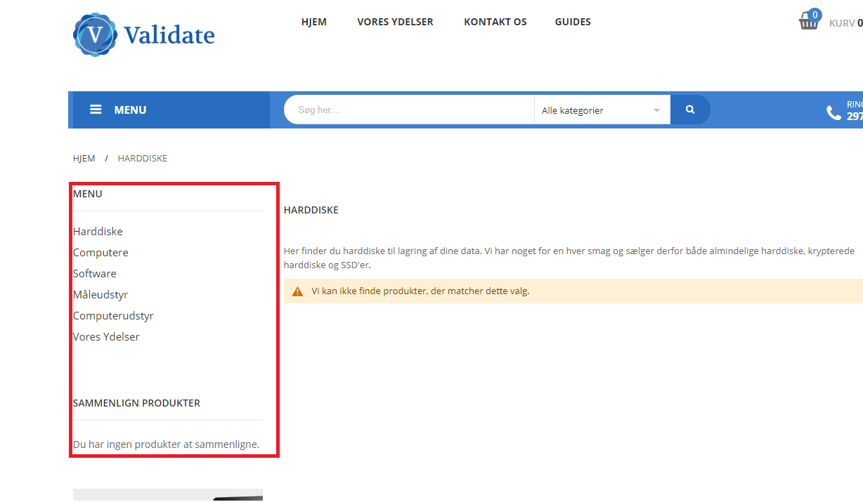Select KONTAKT OS in the navigation
Viewport: 863px width, 502px height.
(x=495, y=22)
